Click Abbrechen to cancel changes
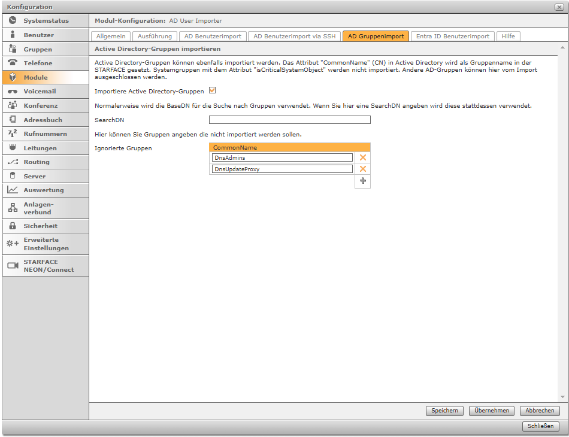Viewport: 569px width, 437px height. [540, 411]
